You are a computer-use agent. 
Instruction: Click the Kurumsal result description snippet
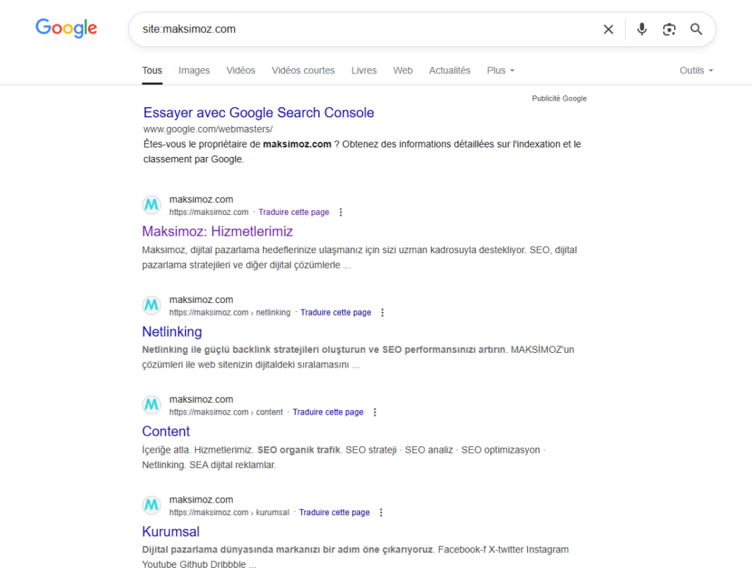pyautogui.click(x=355, y=557)
